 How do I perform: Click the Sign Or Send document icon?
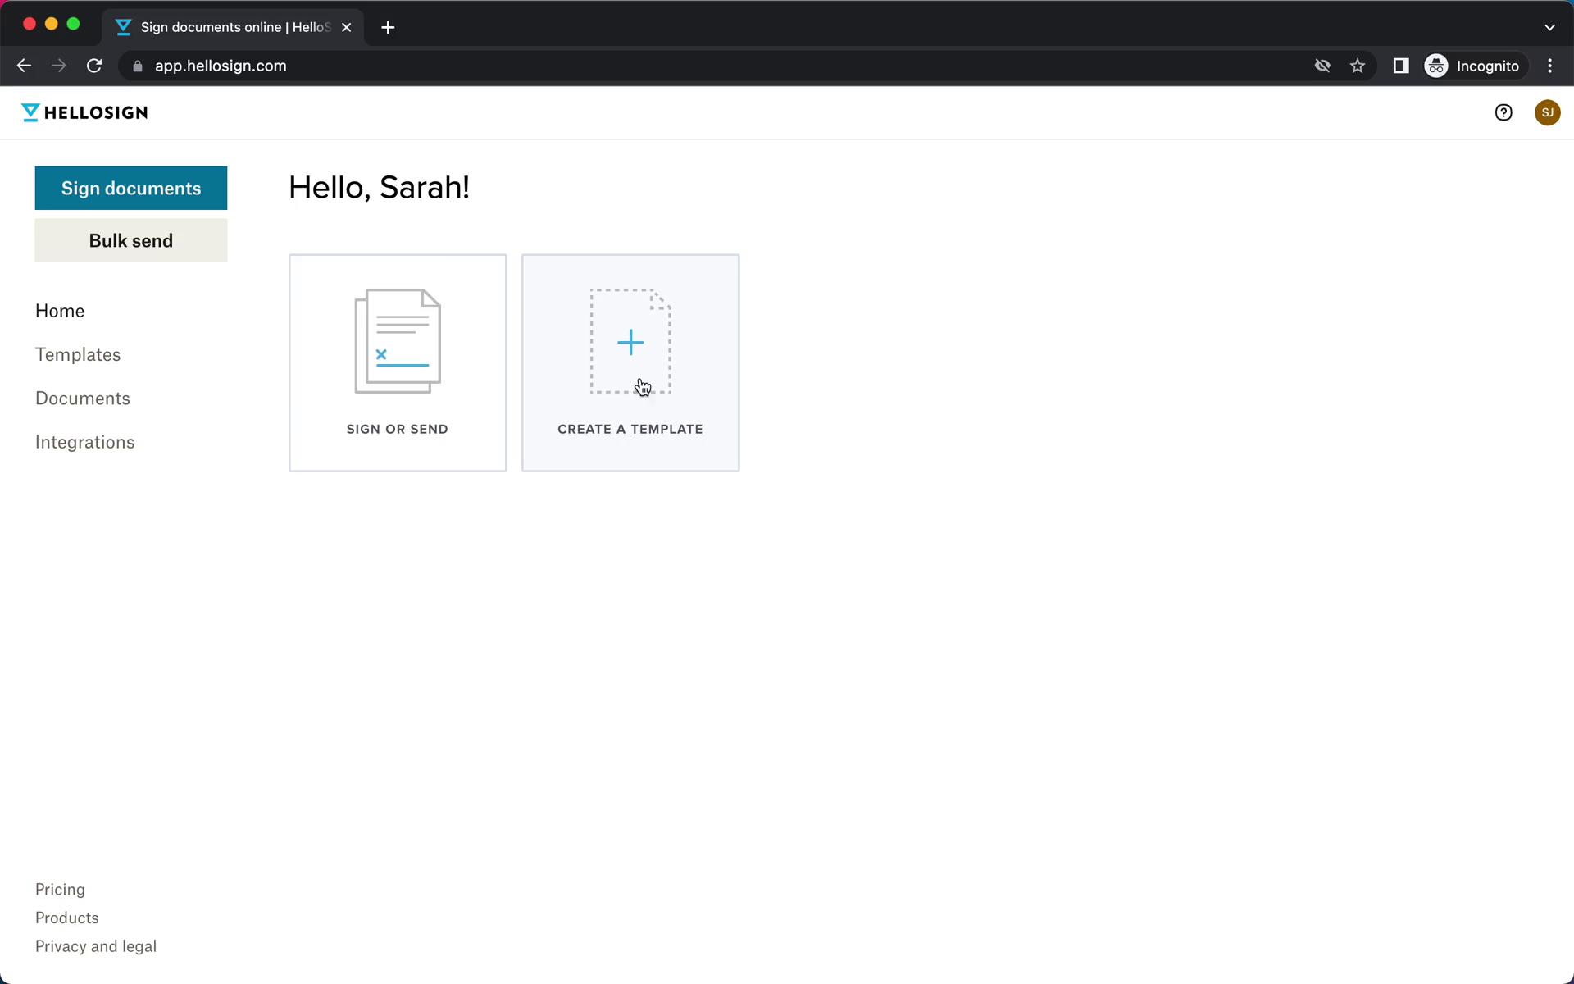pyautogui.click(x=397, y=340)
